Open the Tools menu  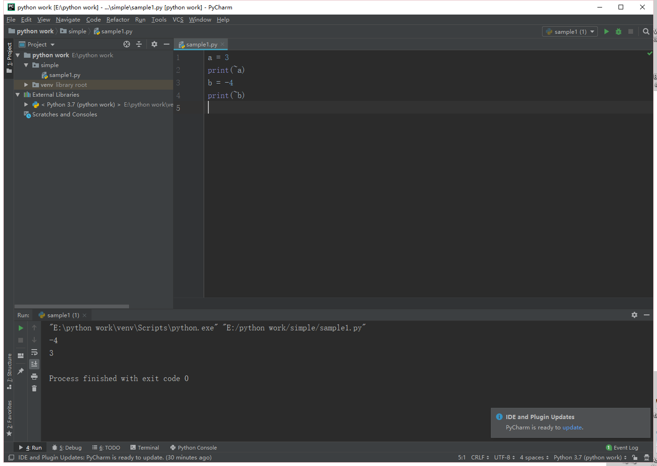[159, 20]
